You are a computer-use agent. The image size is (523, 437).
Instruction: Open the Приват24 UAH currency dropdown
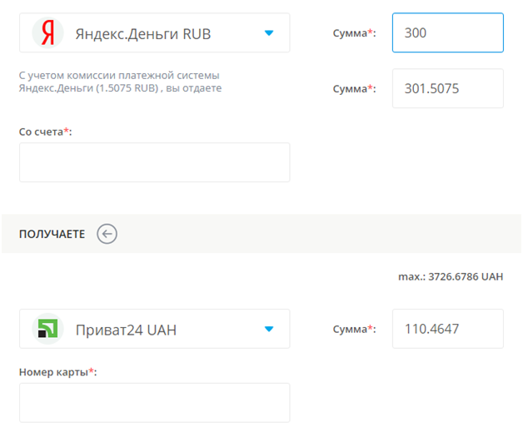[155, 329]
